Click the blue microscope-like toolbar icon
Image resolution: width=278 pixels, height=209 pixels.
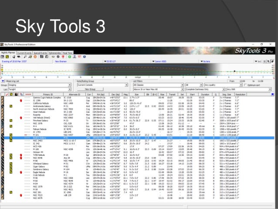coord(75,57)
